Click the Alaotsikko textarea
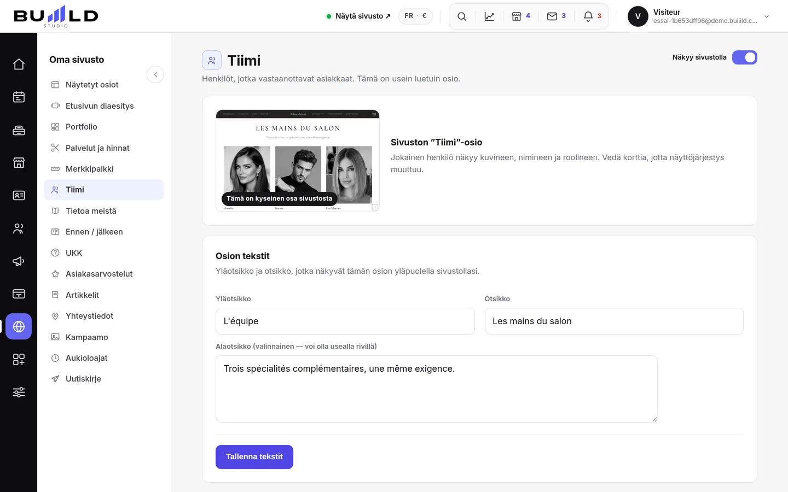Image resolution: width=788 pixels, height=492 pixels. [x=437, y=389]
